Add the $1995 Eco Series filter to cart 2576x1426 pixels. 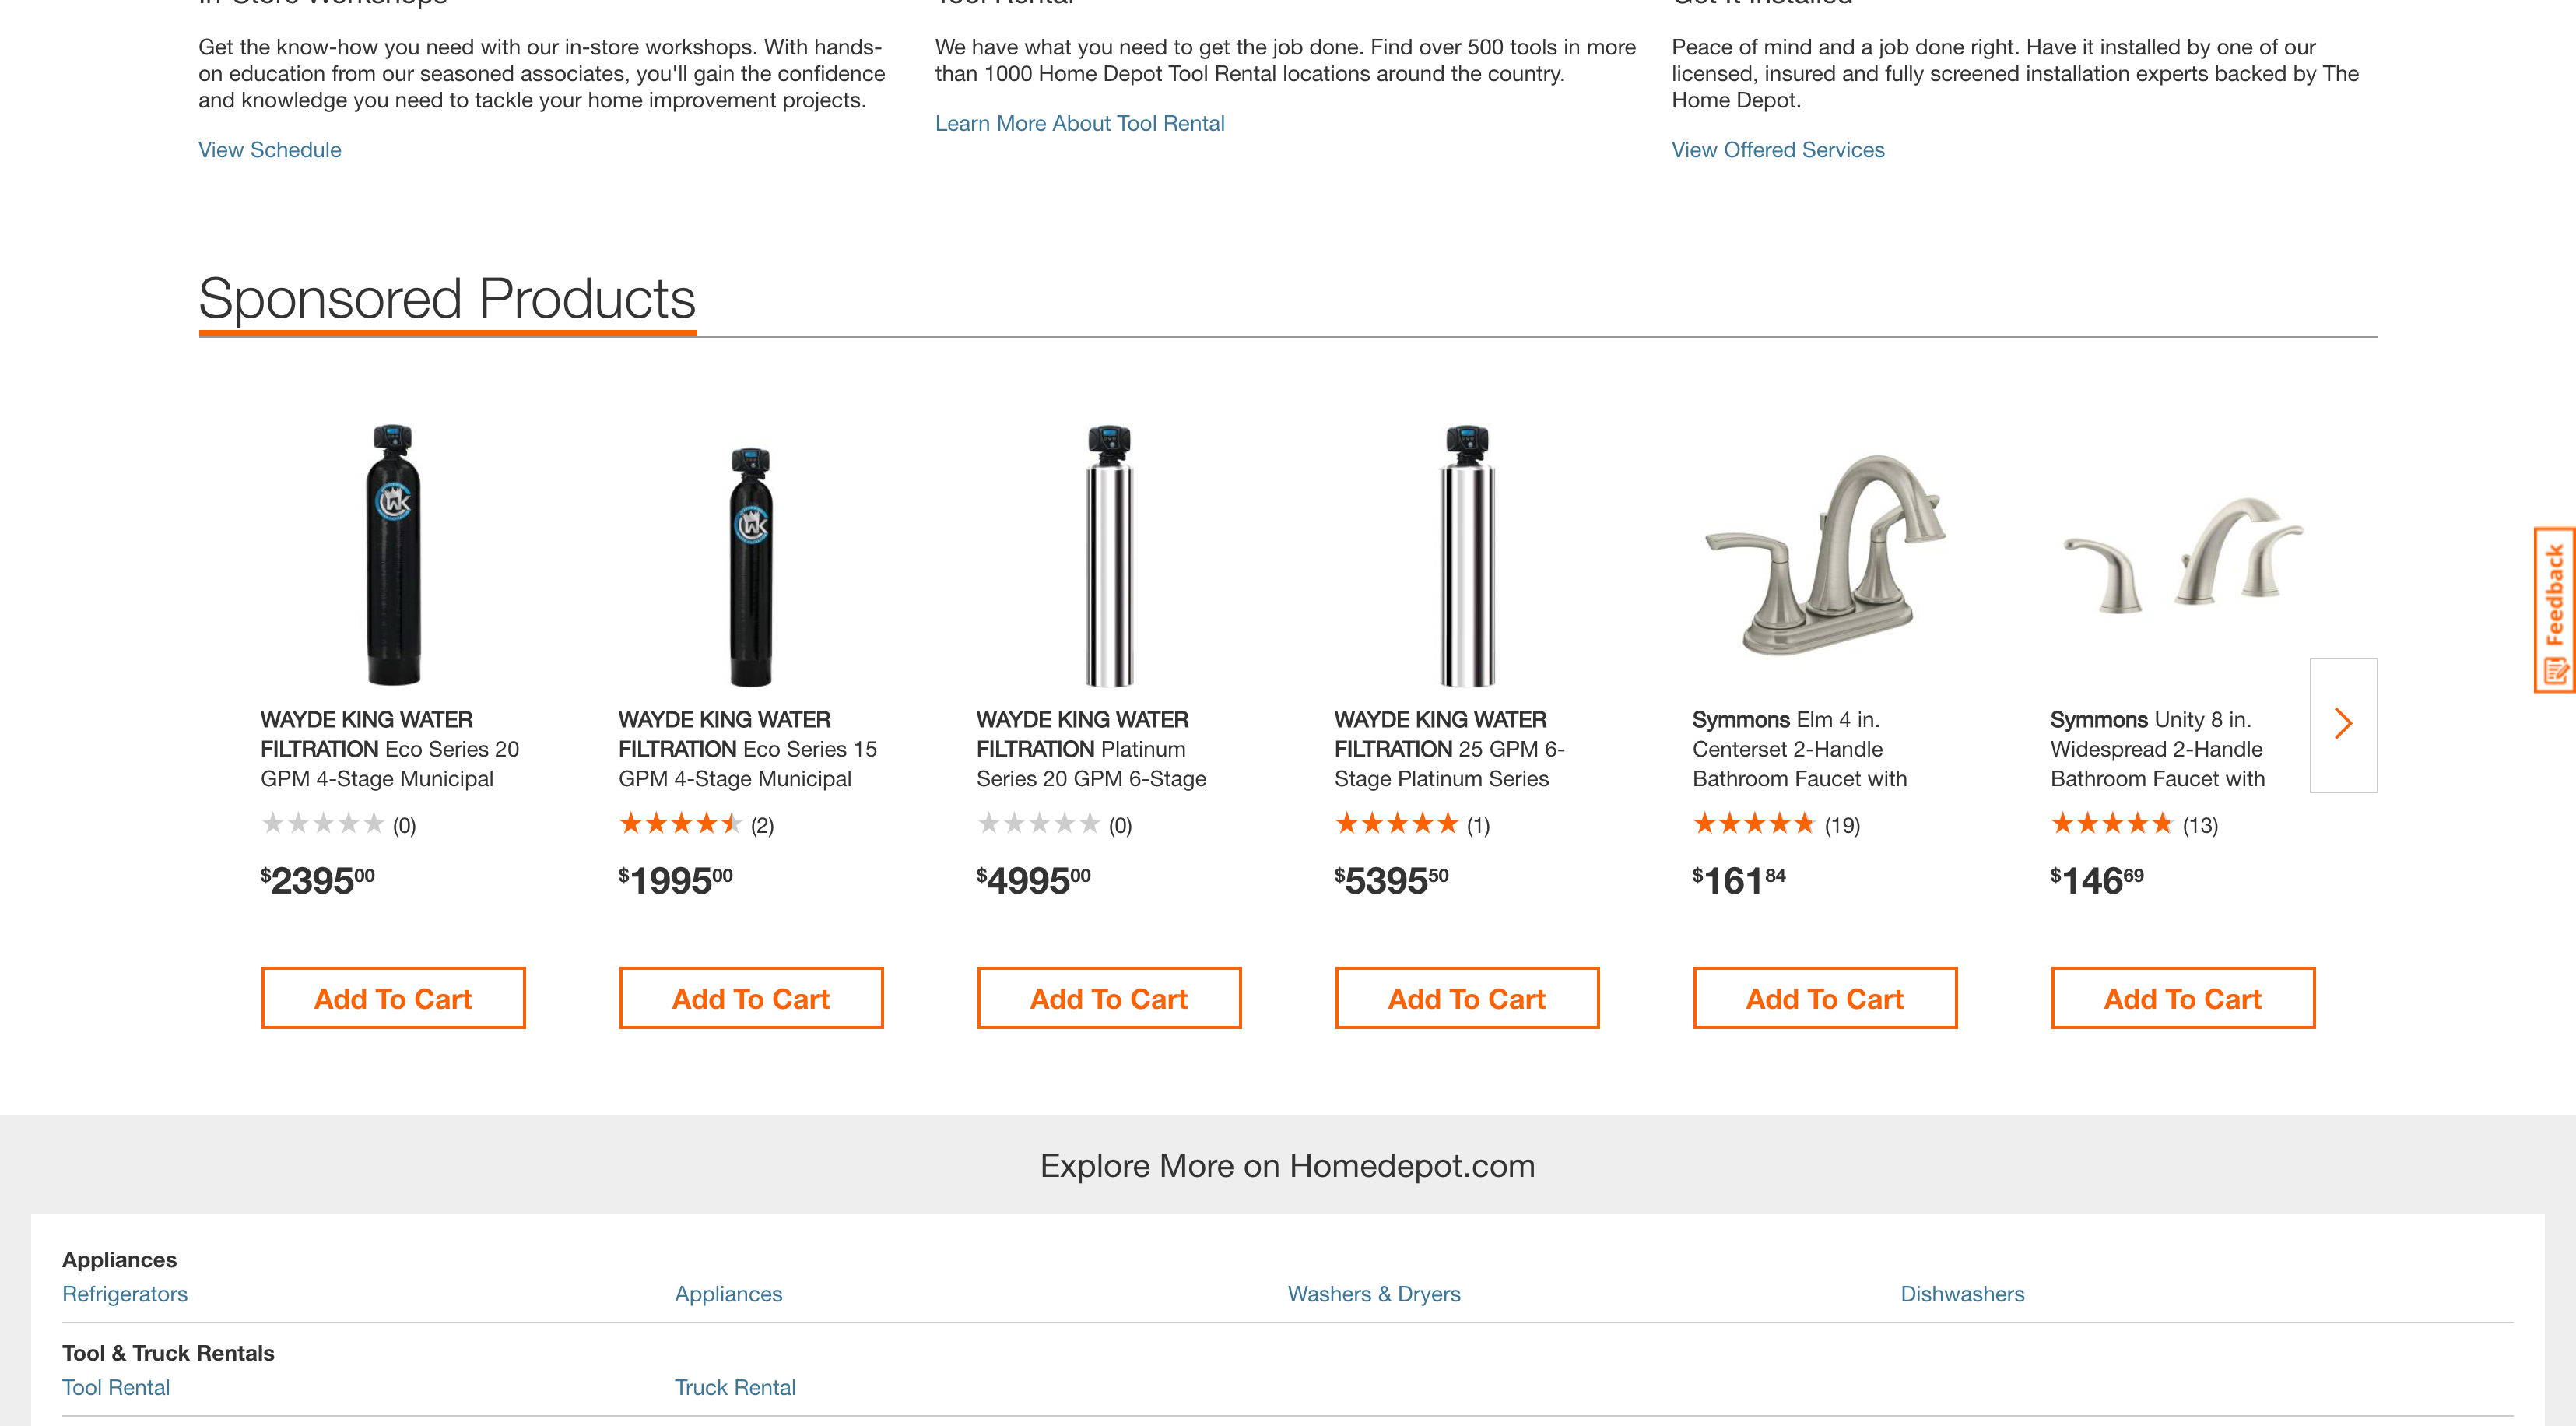(751, 998)
